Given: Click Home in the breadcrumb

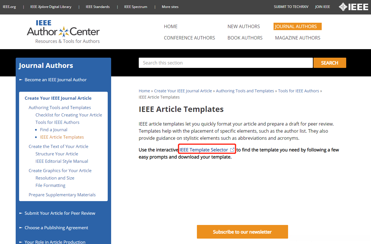Looking at the screenshot, I should pyautogui.click(x=144, y=91).
